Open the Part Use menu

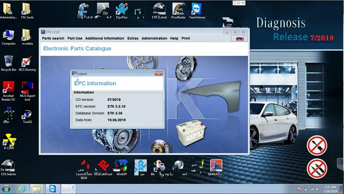tap(75, 38)
